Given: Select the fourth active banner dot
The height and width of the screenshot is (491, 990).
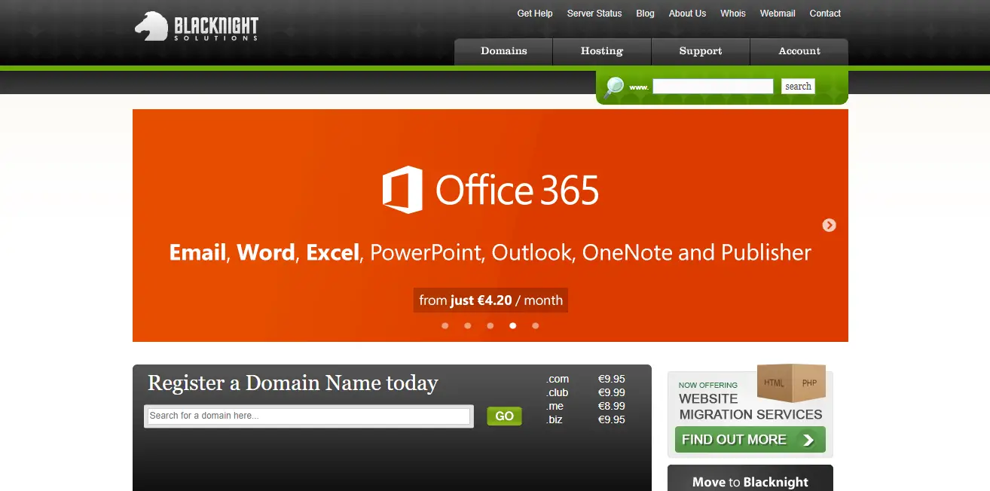Looking at the screenshot, I should 513,326.
